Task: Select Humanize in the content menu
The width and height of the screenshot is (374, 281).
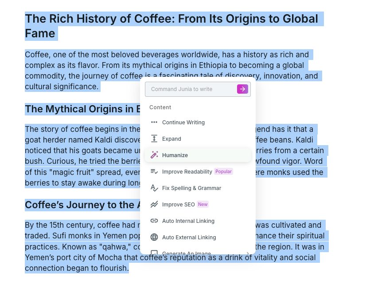Action: 198,155
